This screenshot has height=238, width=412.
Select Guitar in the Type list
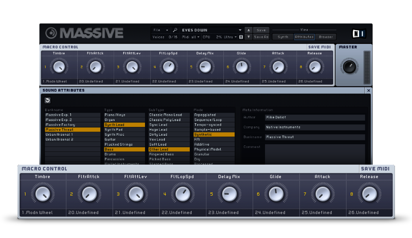124,139
